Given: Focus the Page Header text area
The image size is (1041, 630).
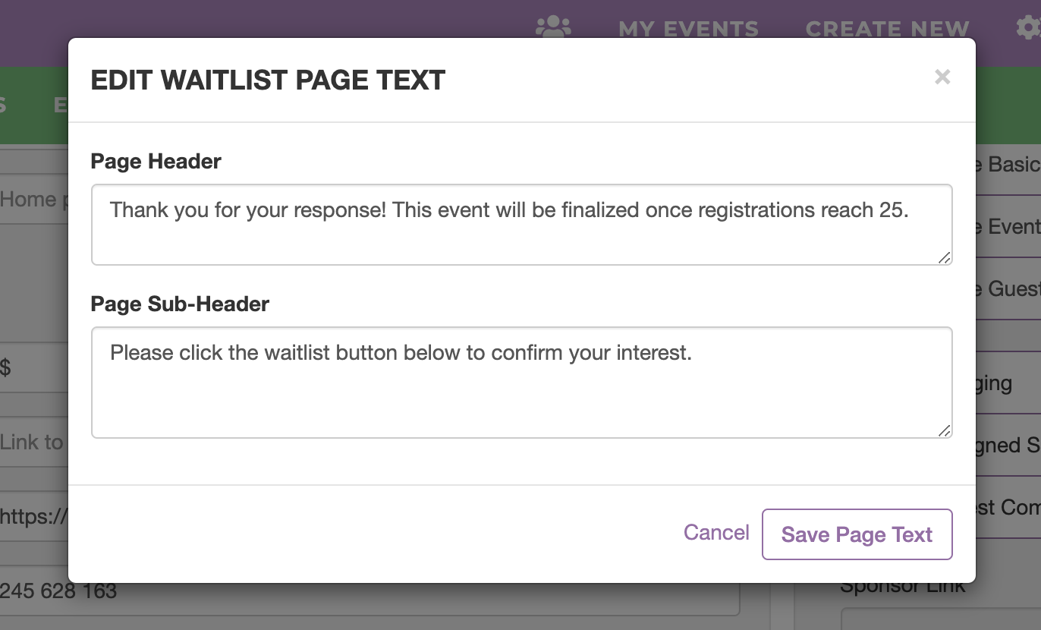Looking at the screenshot, I should (x=521, y=225).
